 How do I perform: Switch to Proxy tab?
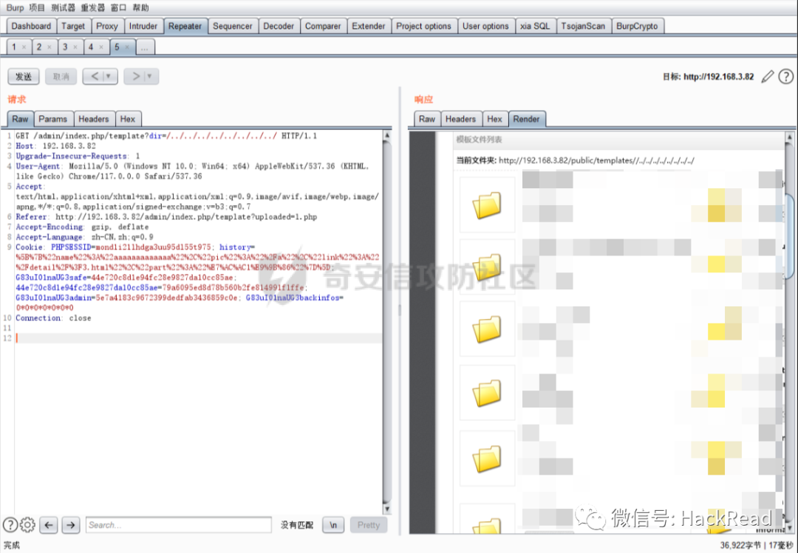coord(107,26)
